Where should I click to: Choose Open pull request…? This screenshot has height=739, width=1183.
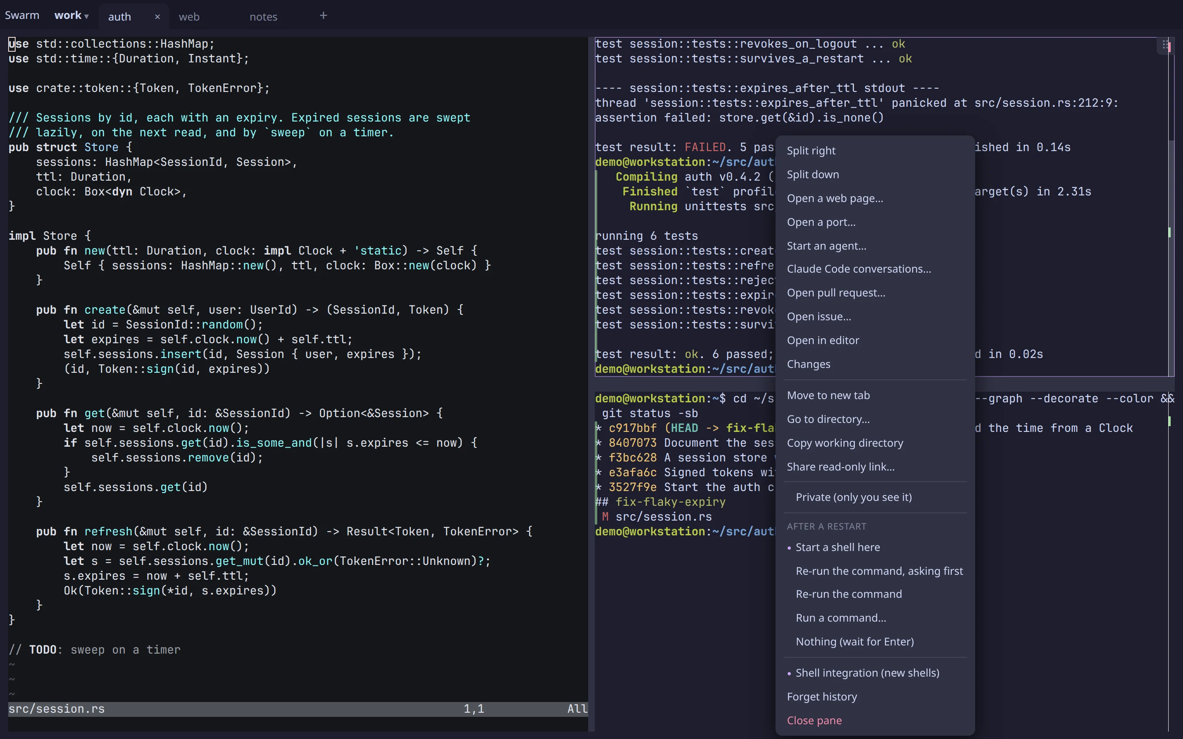(x=875, y=293)
